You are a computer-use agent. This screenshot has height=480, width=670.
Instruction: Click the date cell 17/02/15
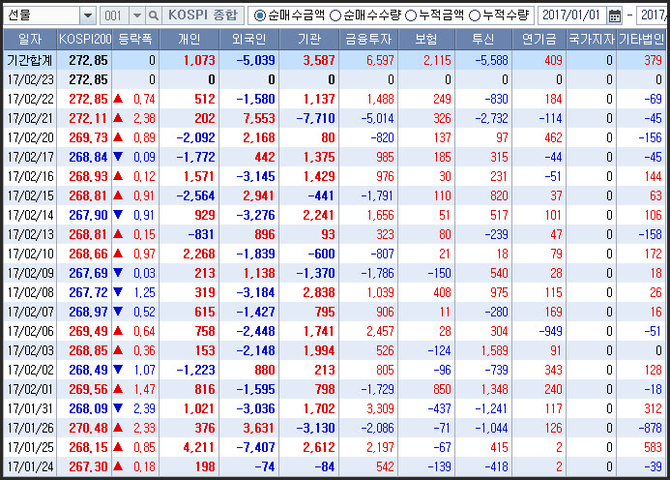pos(30,195)
